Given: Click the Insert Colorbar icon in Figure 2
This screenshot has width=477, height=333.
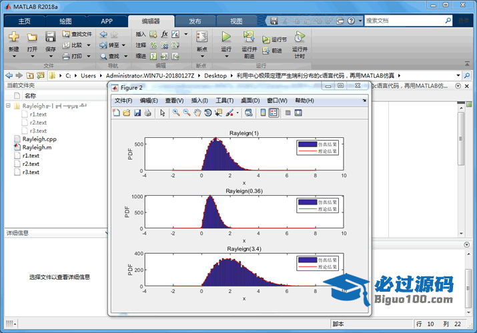Looking at the screenshot, I should click(x=263, y=113).
